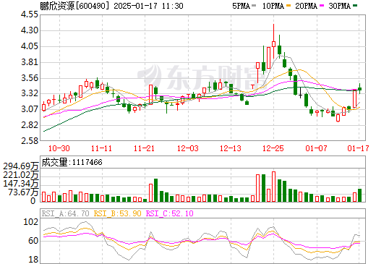Click the 12-03 date label
The height and width of the screenshot is (264, 376).
(188, 148)
